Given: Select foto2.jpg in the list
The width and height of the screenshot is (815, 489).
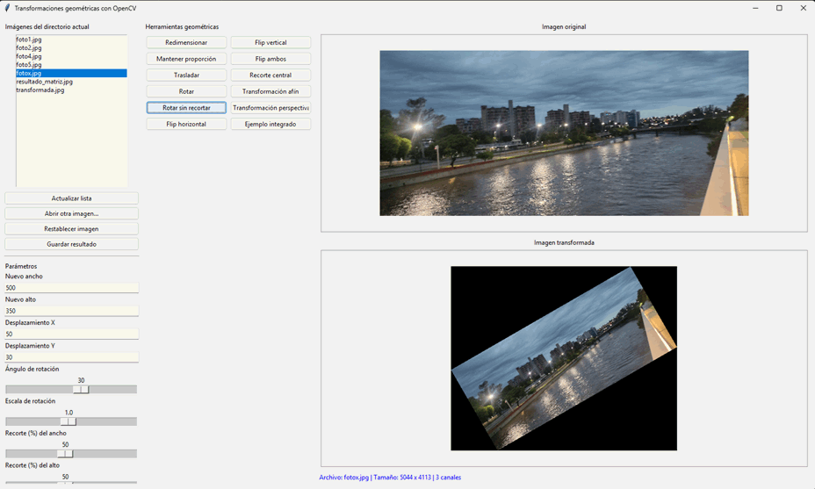Looking at the screenshot, I should pos(71,47).
